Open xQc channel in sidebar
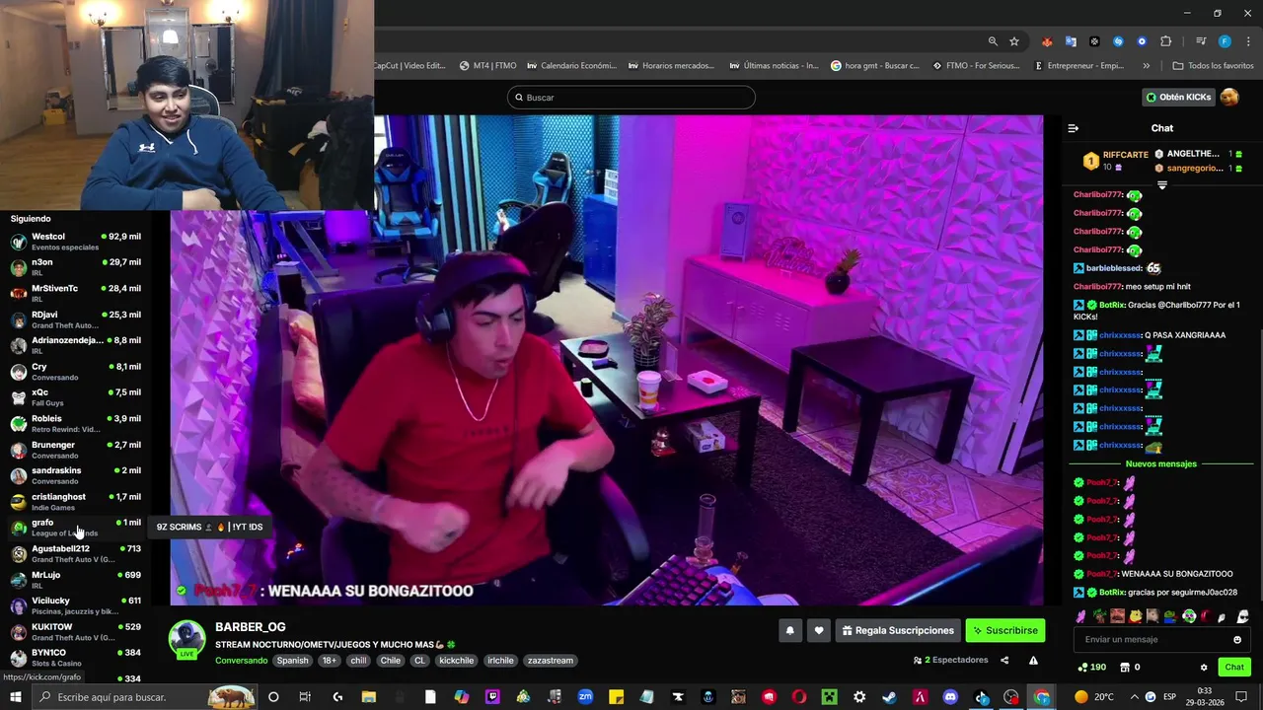 pyautogui.click(x=75, y=397)
